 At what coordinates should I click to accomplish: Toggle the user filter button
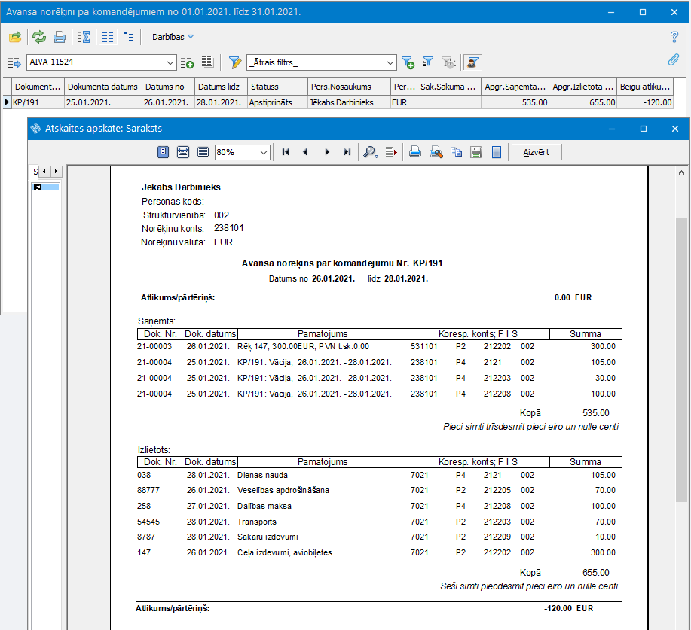pos(473,62)
